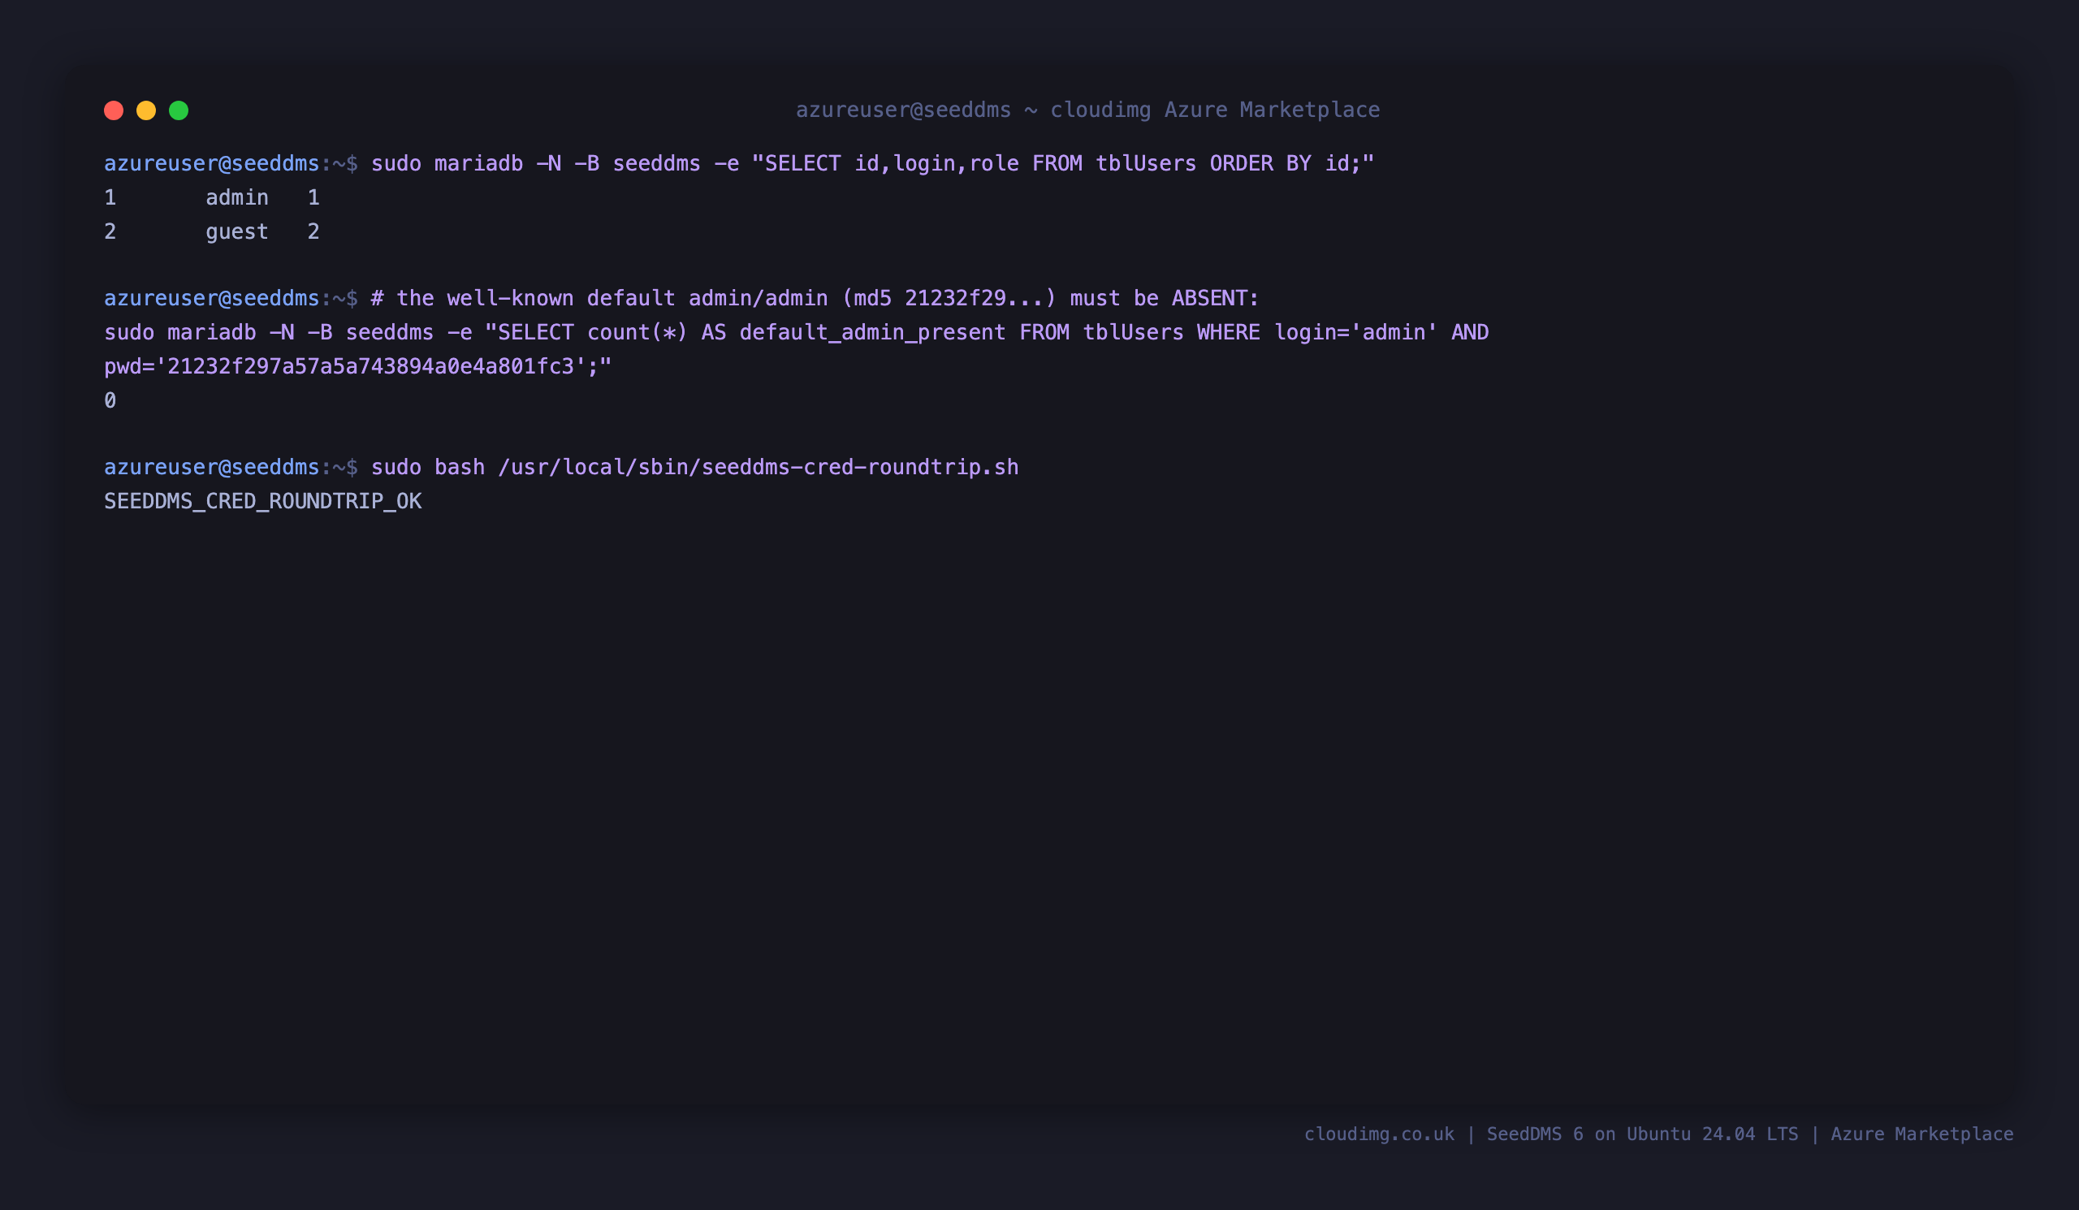Image resolution: width=2079 pixels, height=1210 pixels.
Task: Click the line with 'SELECT count(*) AS default_admin_present'
Action: pos(796,332)
